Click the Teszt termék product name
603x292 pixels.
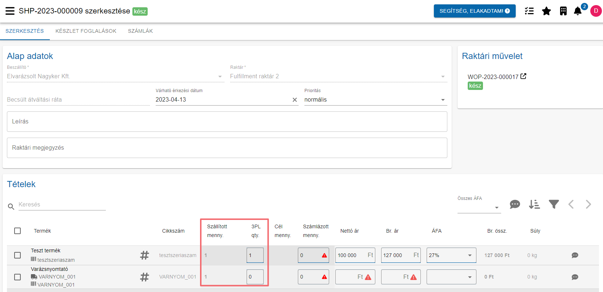pyautogui.click(x=45, y=250)
